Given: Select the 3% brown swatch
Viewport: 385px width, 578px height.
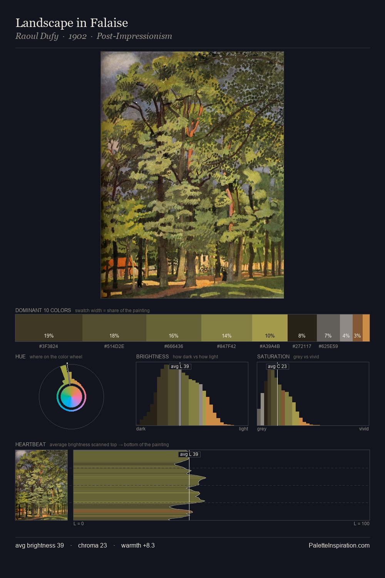Looking at the screenshot, I should [x=358, y=328].
